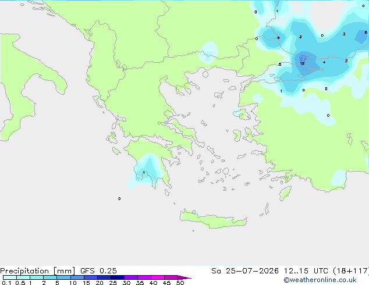Click the island of Rhodes on the map

[285, 193]
